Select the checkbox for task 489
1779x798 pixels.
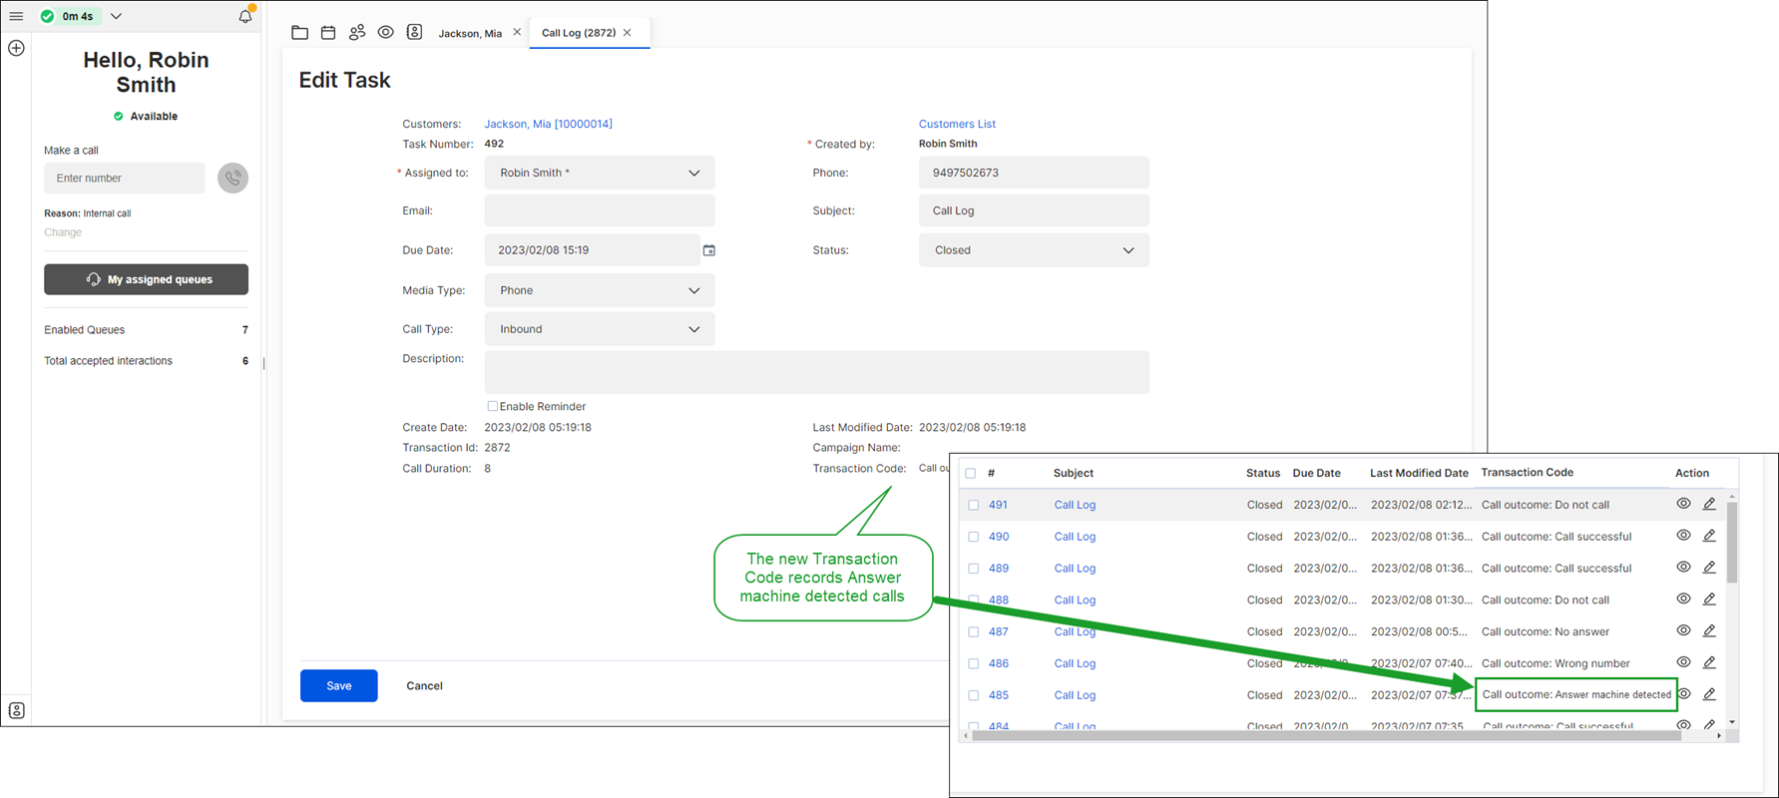974,569
